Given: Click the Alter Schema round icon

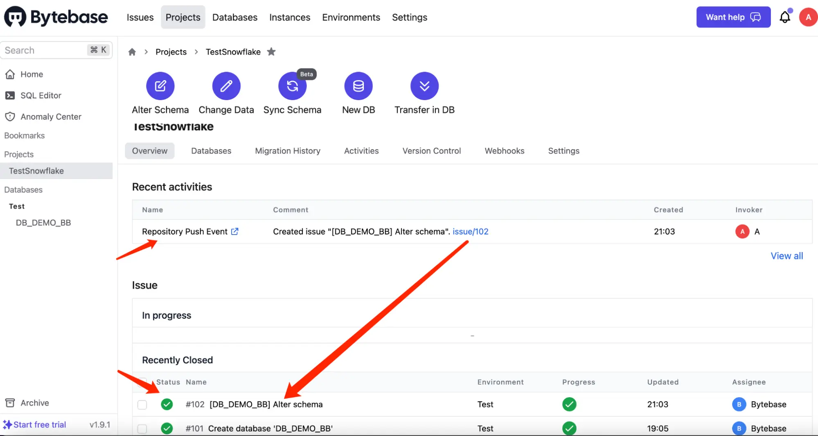Looking at the screenshot, I should coord(160,86).
